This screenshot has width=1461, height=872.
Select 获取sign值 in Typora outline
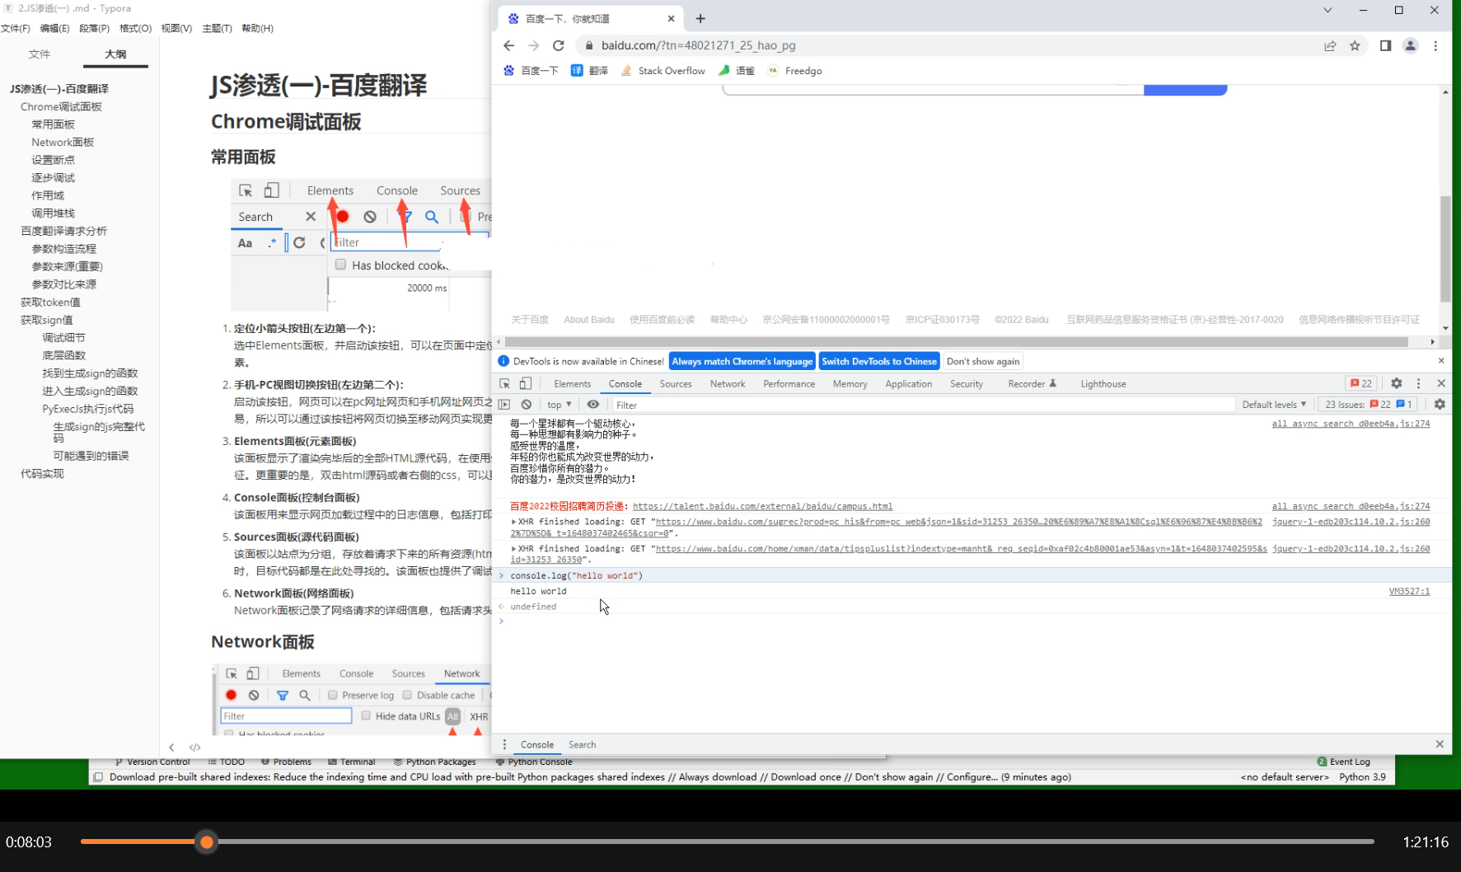point(47,320)
